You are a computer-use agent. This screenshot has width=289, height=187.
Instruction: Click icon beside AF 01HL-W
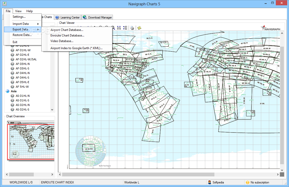(12, 50)
